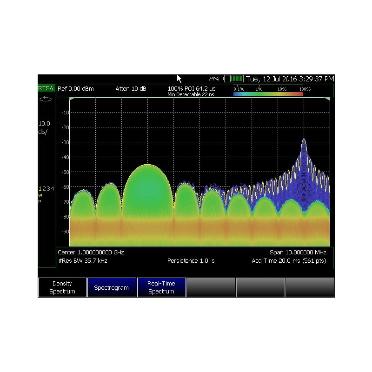372x372 pixels.
Task: Click the date and time readout
Action: coord(290,79)
